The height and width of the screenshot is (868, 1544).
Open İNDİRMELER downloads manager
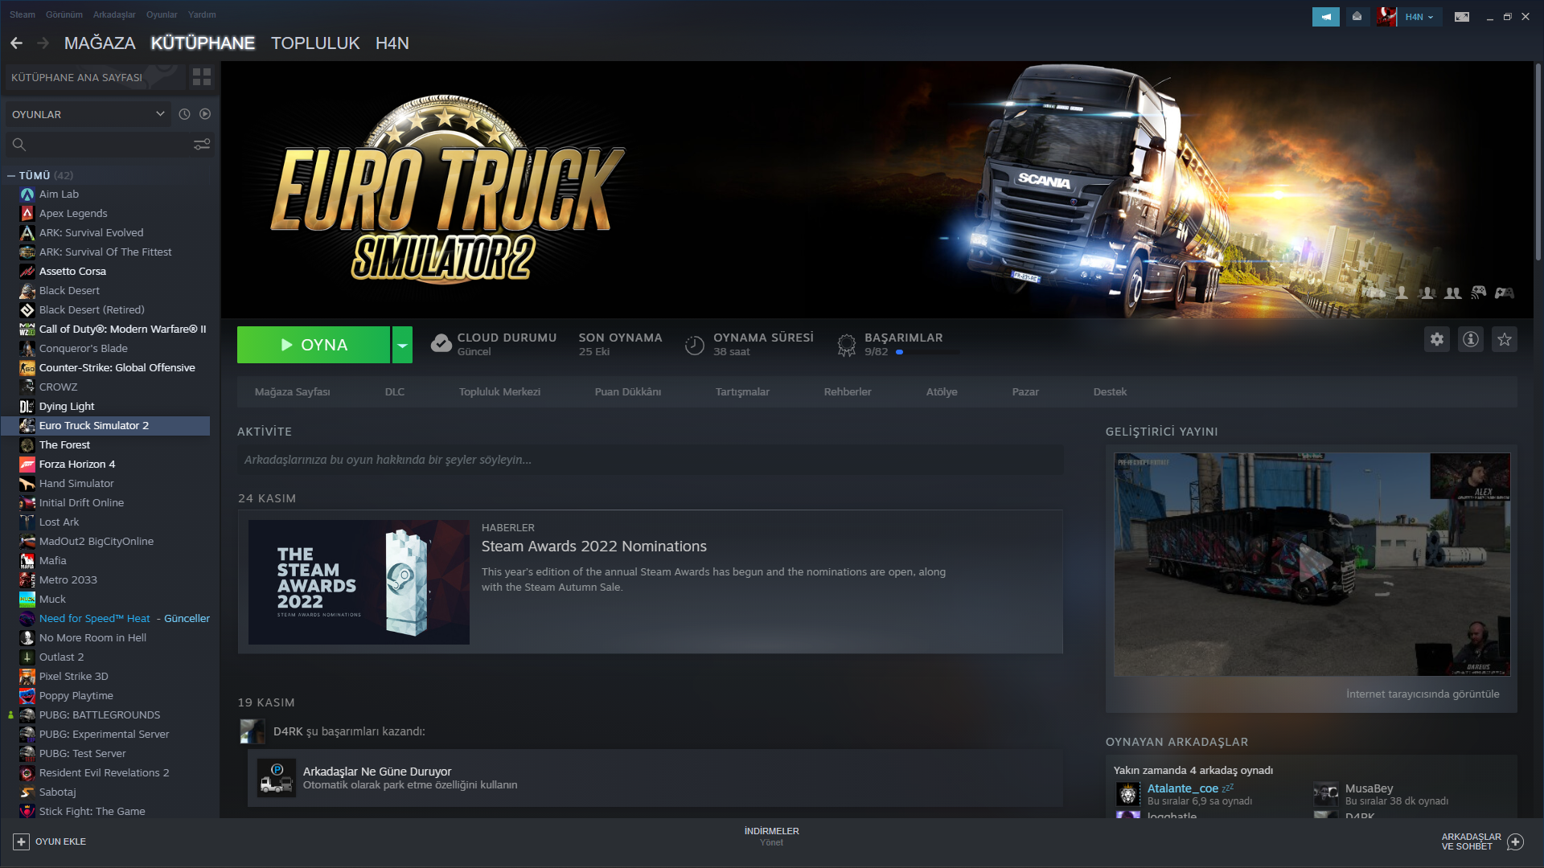point(771,836)
